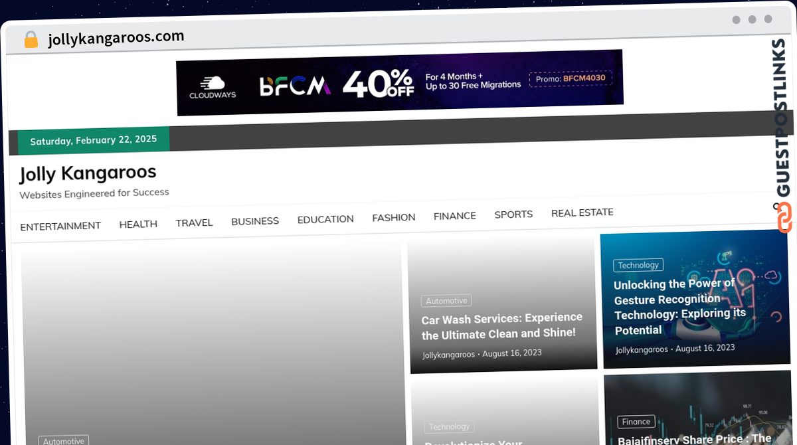Open the Jolly Kangaroos site title

88,173
